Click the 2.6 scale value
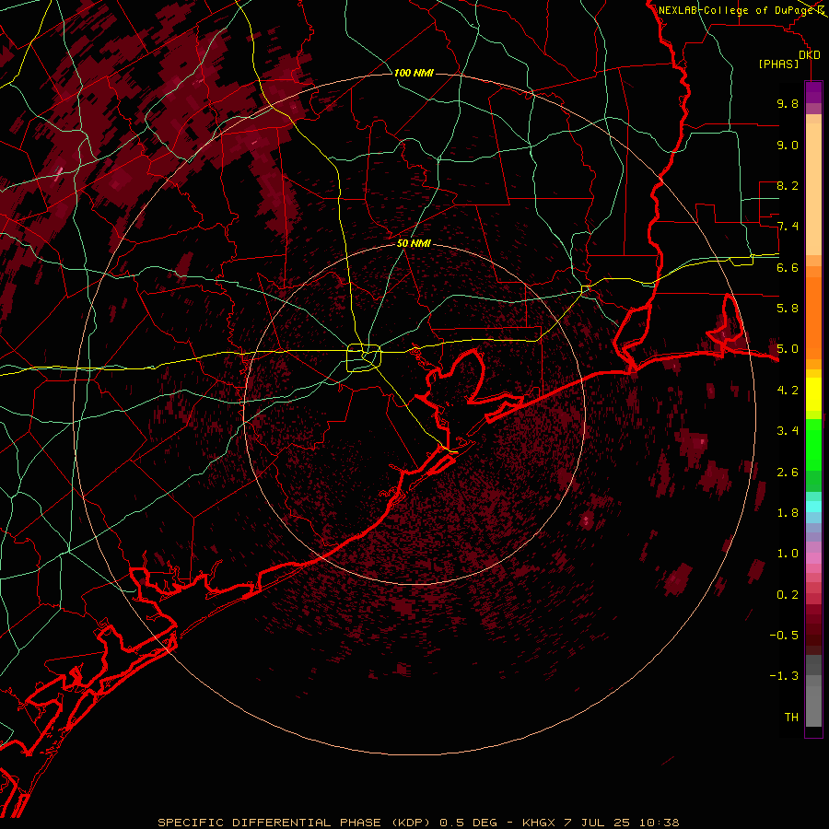The height and width of the screenshot is (829, 829). pyautogui.click(x=788, y=472)
